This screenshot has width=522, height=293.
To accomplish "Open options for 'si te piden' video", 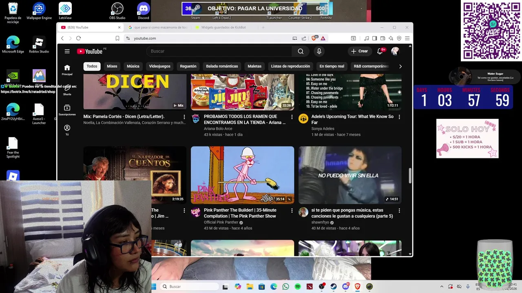I will pos(399,210).
